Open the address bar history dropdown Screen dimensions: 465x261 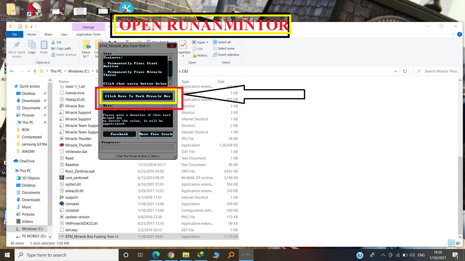click(x=395, y=71)
